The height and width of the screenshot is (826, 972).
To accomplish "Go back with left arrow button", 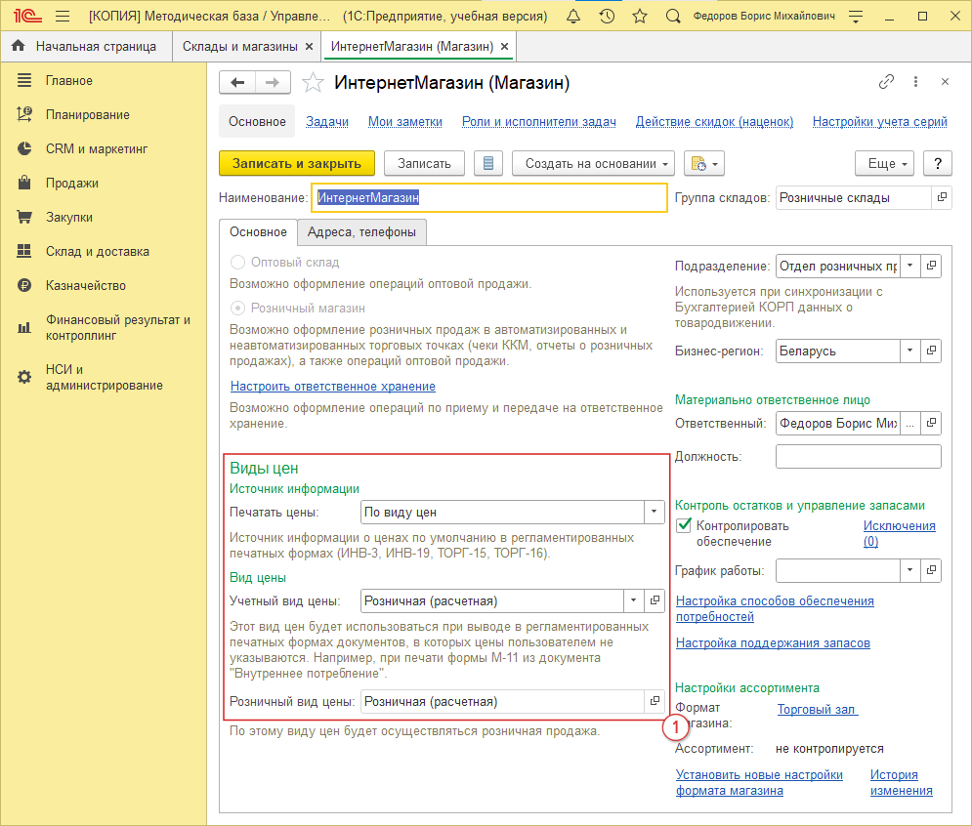I will coord(237,83).
